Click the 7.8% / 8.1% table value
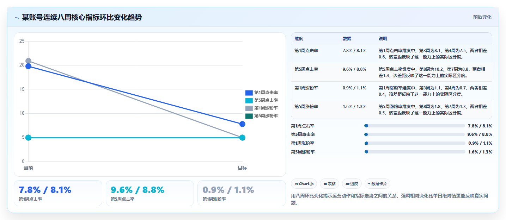 pyautogui.click(x=354, y=51)
